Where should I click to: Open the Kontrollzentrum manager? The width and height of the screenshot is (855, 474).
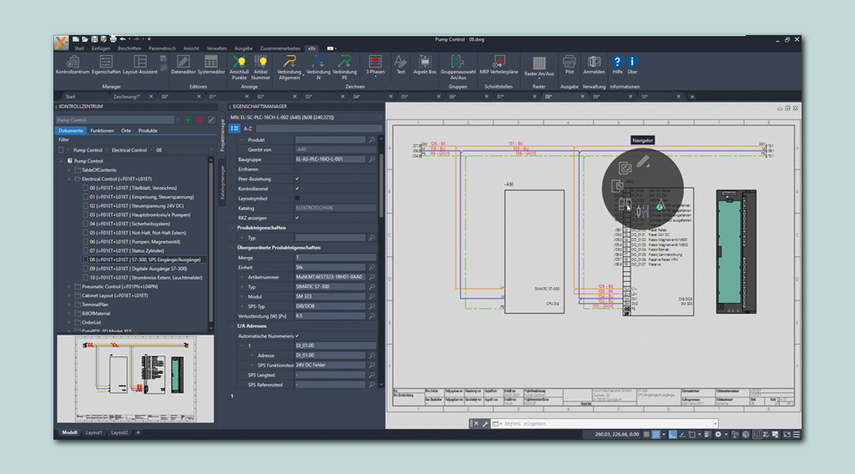73,63
